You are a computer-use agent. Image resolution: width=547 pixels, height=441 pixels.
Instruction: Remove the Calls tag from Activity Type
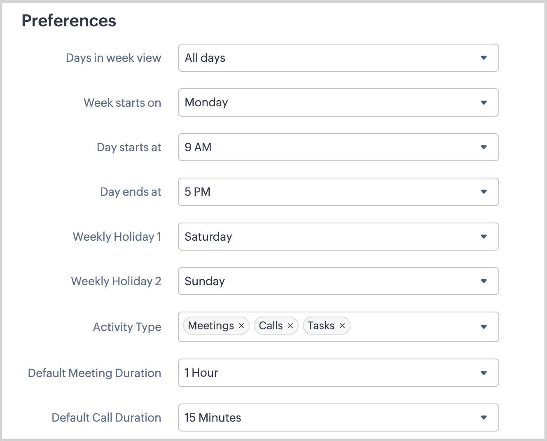click(x=290, y=326)
